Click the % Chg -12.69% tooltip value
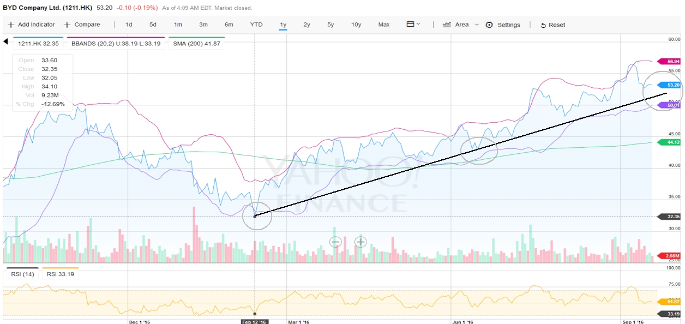This screenshot has width=685, height=324. (x=53, y=104)
